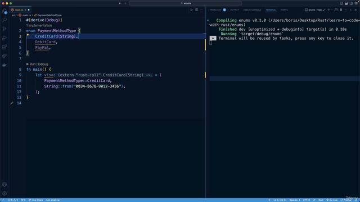The image size is (360, 202).
Task: Kill the terminal with trash icon
Action: click(341, 10)
